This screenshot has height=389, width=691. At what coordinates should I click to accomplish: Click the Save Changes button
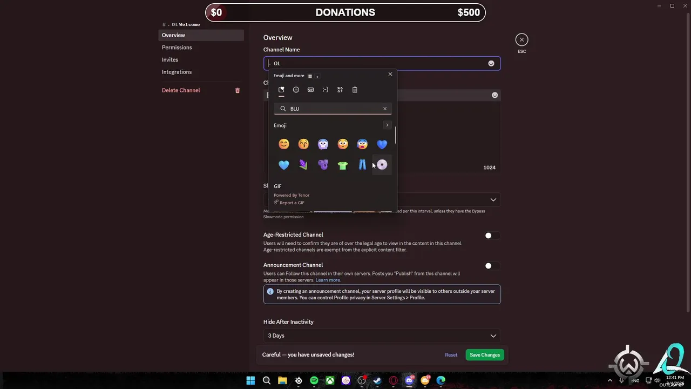485,355
